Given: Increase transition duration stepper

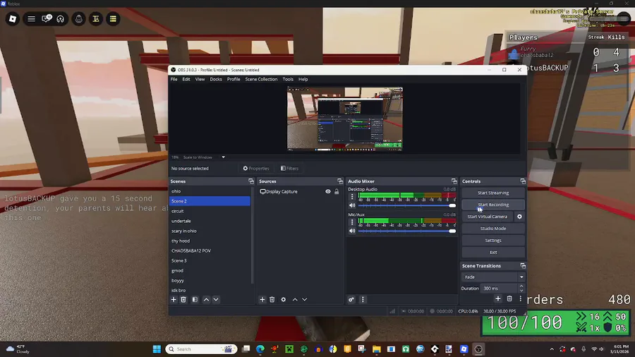Looking at the screenshot, I should 521,286.
